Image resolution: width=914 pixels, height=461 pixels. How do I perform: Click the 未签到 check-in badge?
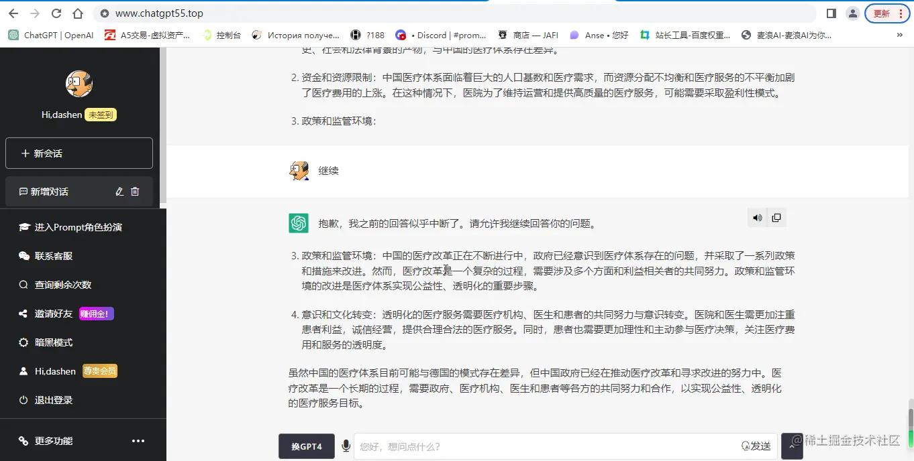[101, 115]
